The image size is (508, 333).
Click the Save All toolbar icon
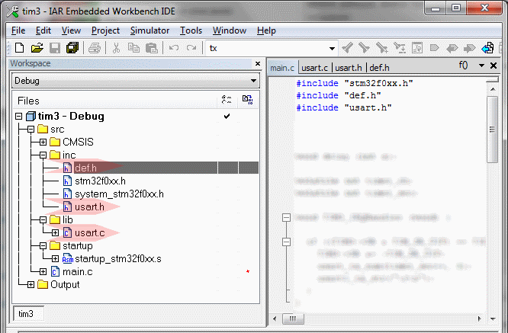72,48
